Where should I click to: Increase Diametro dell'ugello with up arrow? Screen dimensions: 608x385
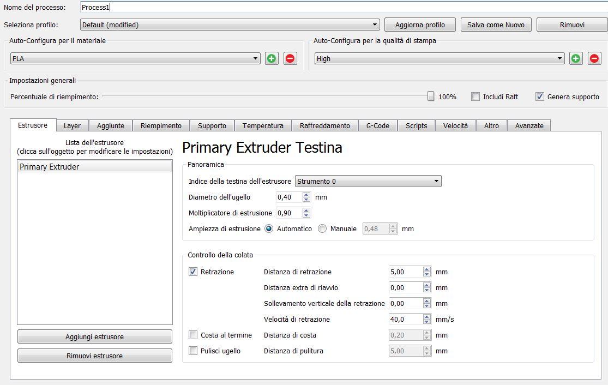(306, 195)
